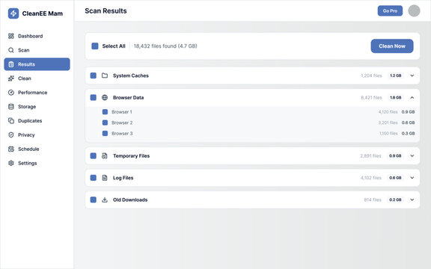
Task: Uncheck the System Caches checkbox
Action: pyautogui.click(x=94, y=75)
